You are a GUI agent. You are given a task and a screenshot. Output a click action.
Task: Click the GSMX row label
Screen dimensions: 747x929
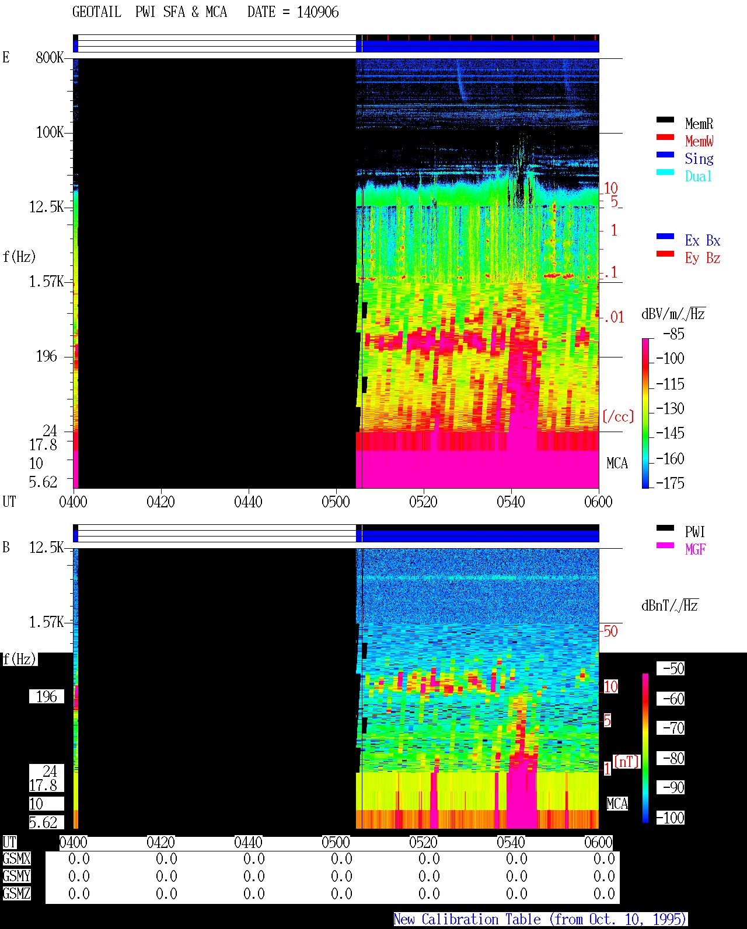[x=16, y=859]
